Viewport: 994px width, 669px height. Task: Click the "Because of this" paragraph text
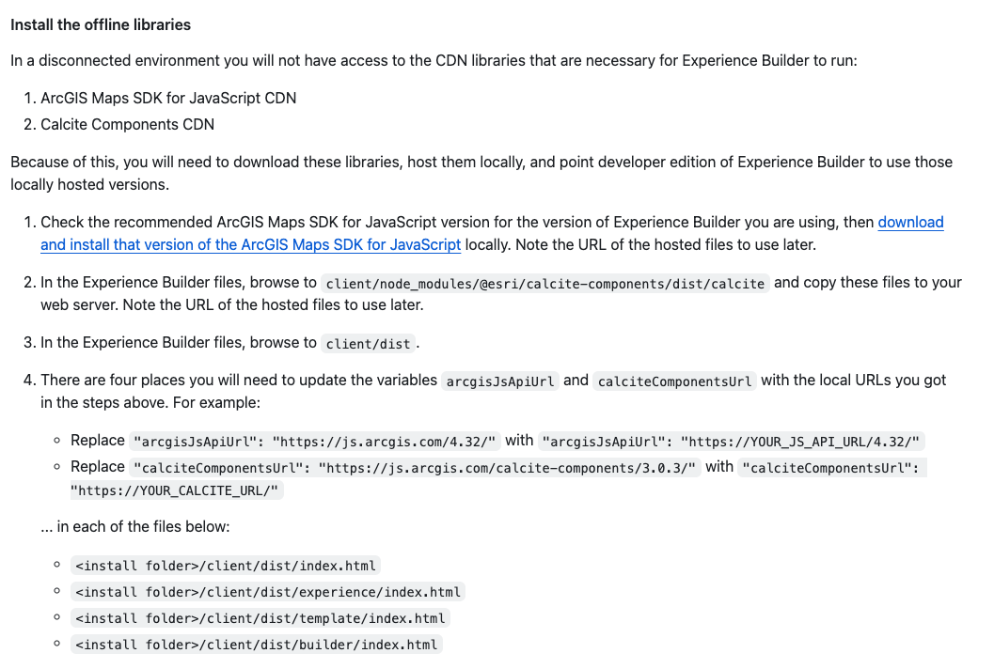(x=481, y=163)
